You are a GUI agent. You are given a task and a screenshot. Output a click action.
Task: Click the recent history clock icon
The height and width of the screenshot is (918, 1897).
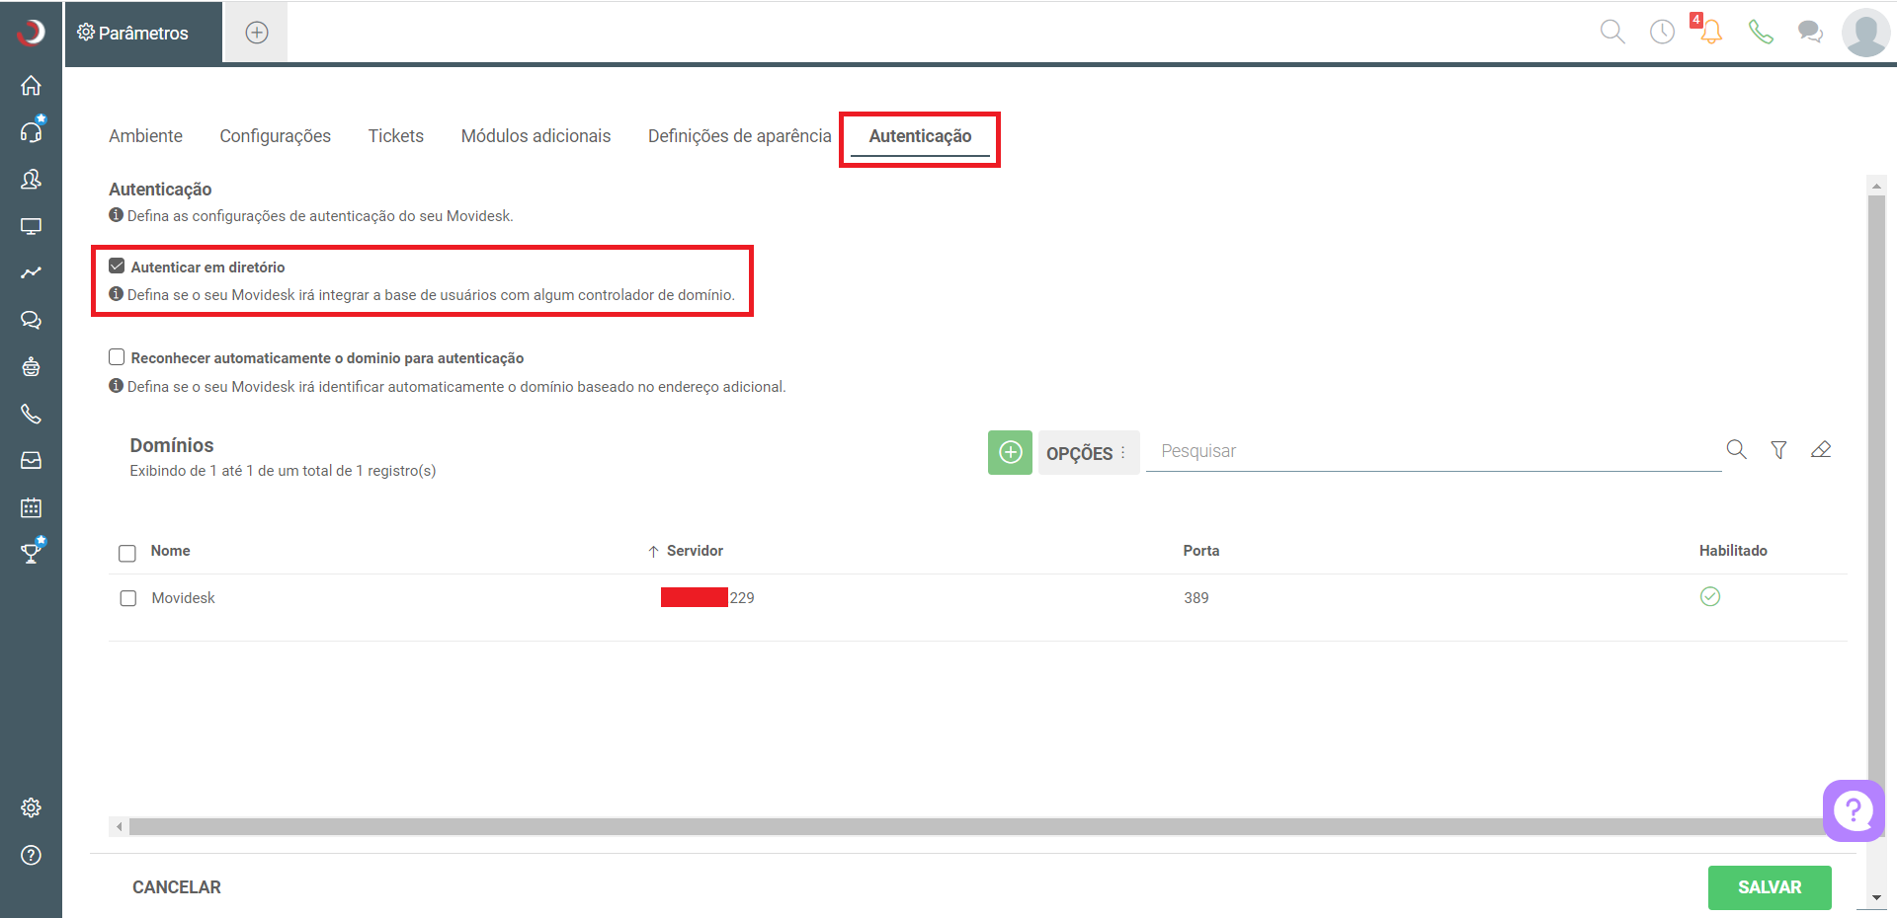[x=1662, y=32]
